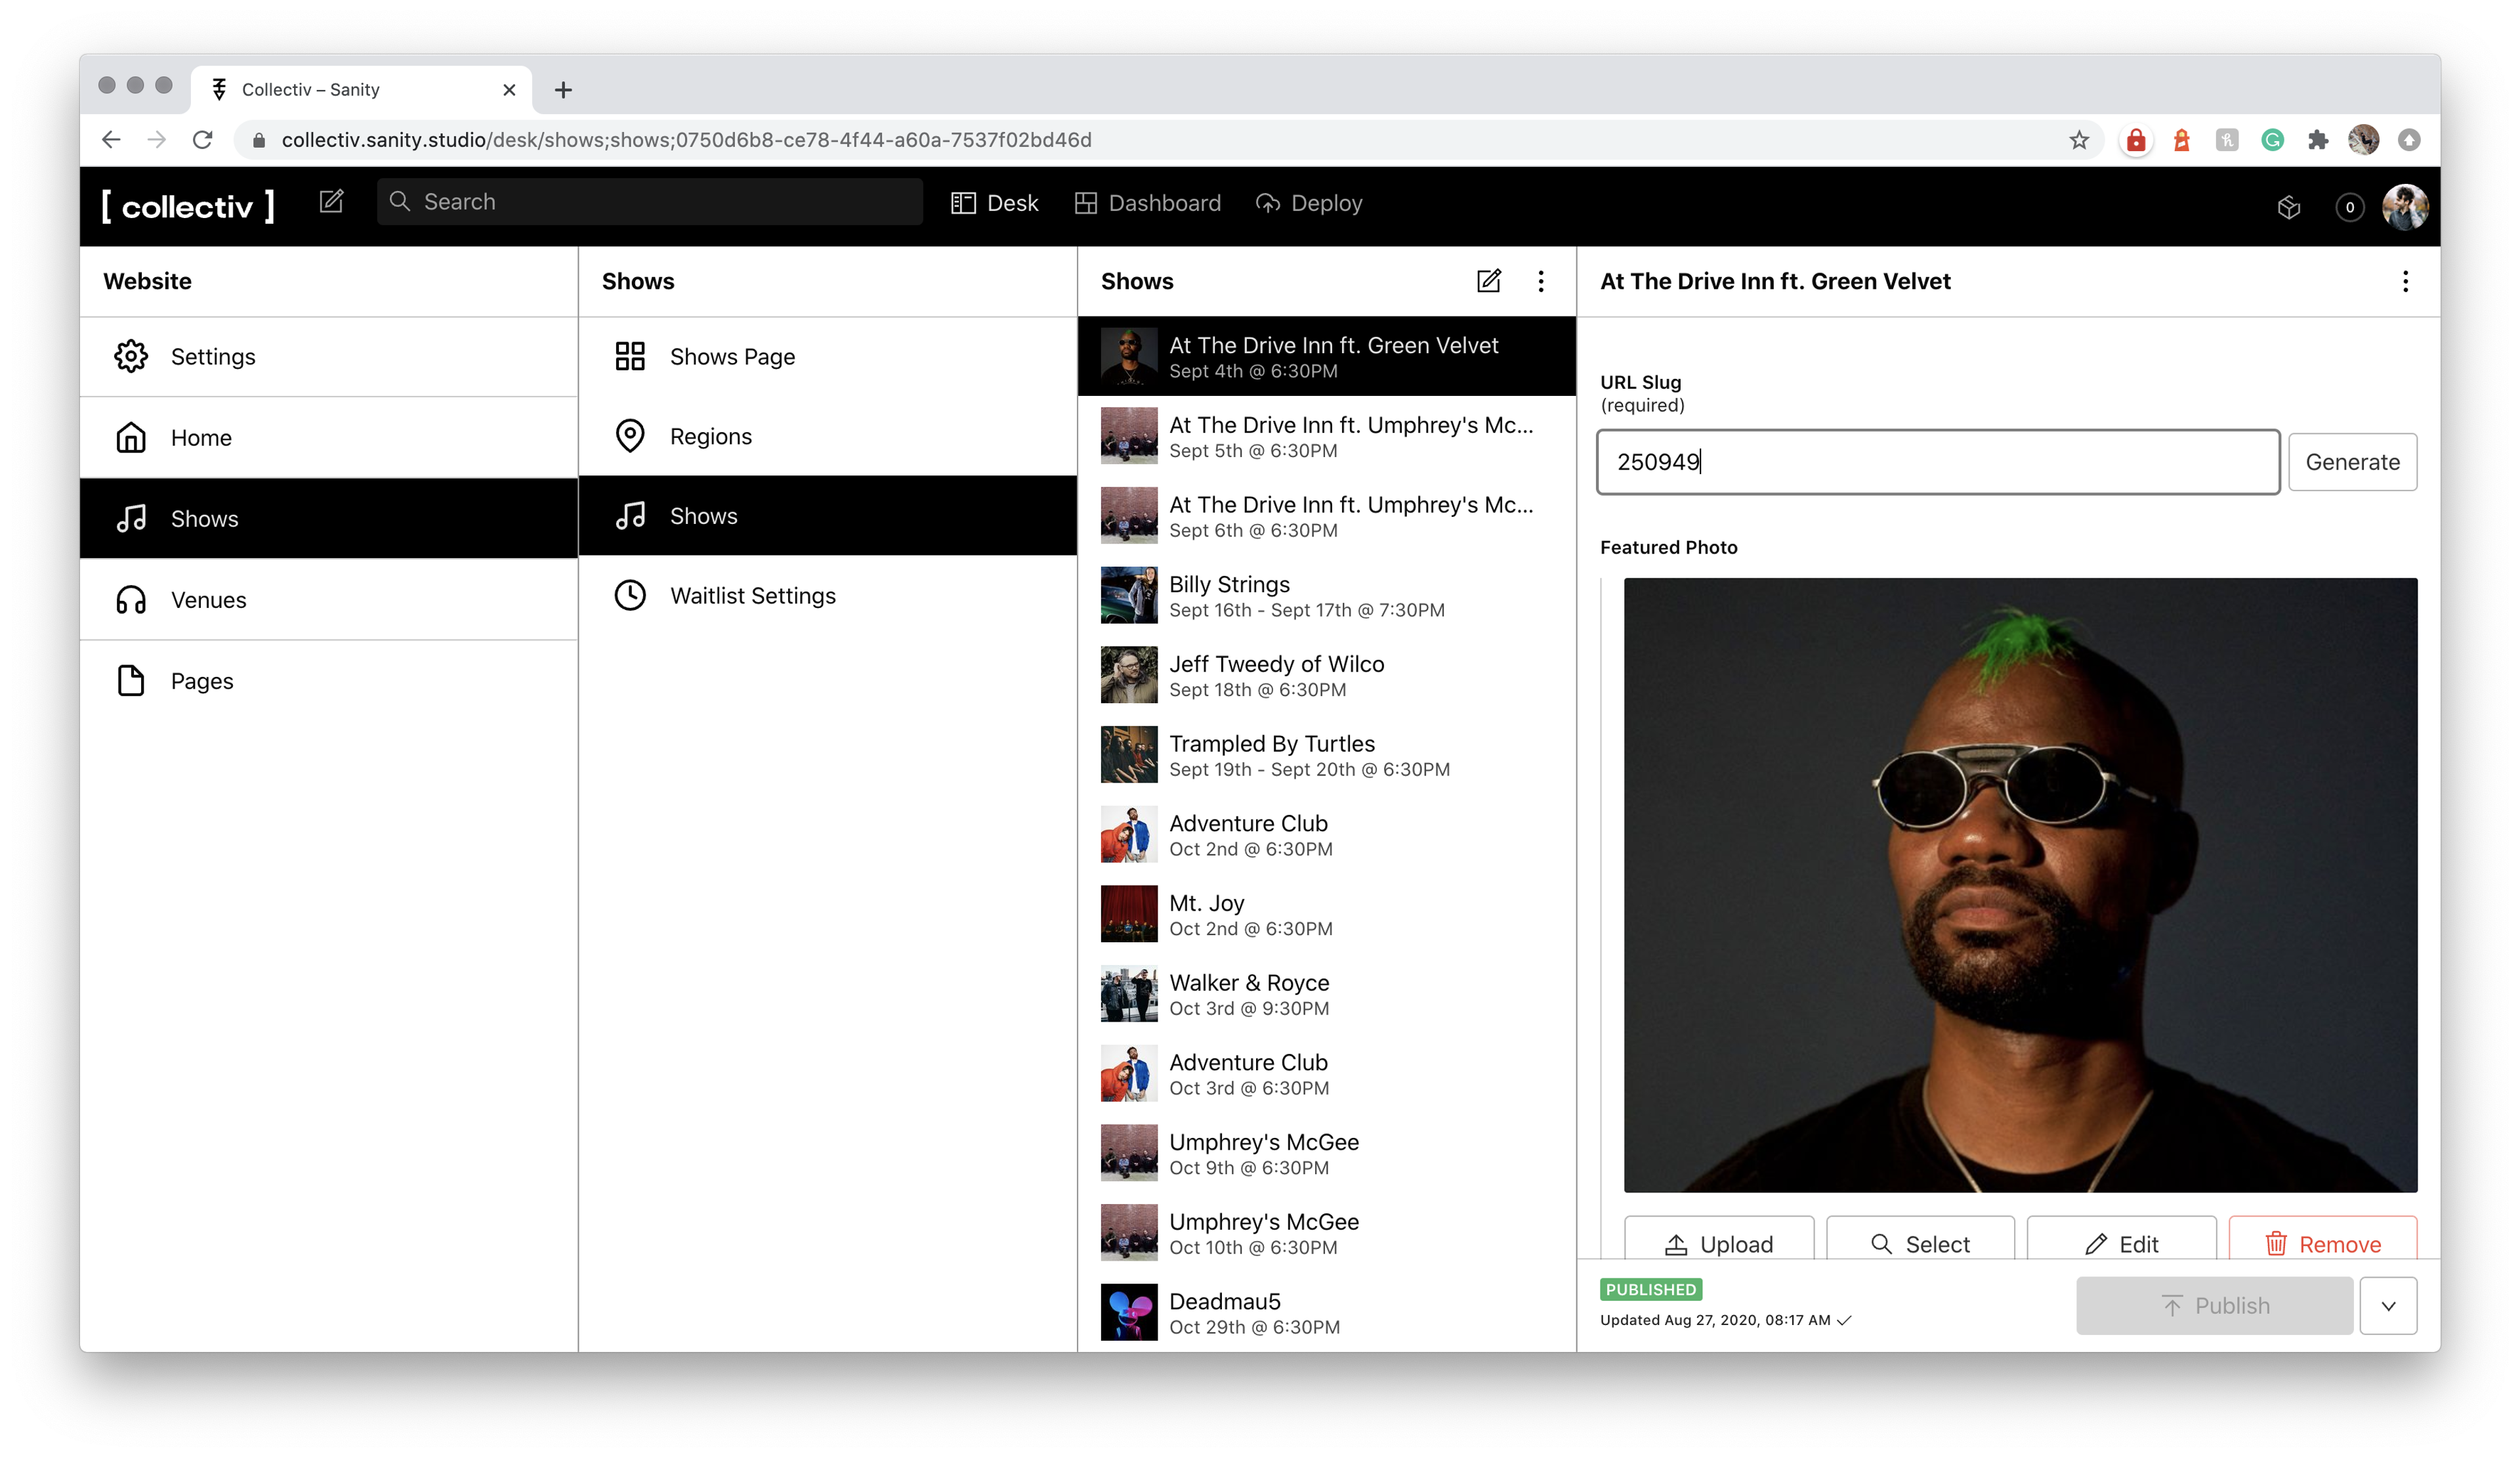The width and height of the screenshot is (2520, 1457).
Task: Click the compose new document icon in navbar
Action: click(x=331, y=202)
